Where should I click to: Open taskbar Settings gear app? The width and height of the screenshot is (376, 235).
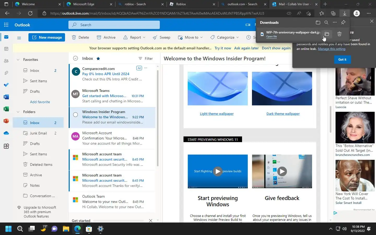click(101, 229)
